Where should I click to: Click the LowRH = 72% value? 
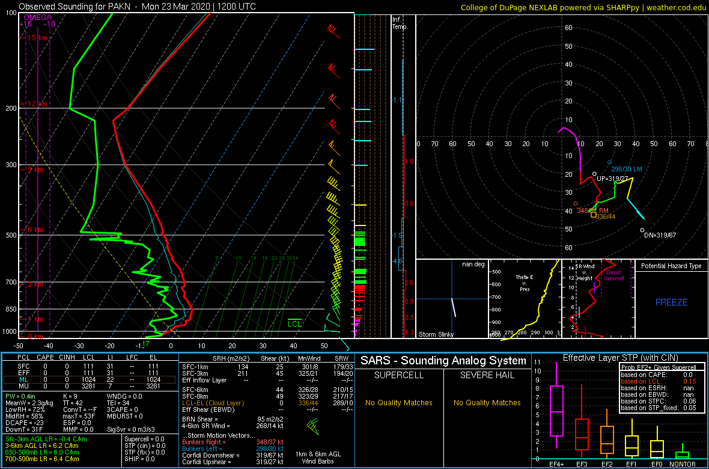24,409
